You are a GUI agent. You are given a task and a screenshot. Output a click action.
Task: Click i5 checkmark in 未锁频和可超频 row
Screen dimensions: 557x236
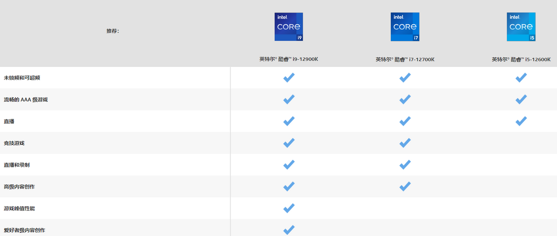pyautogui.click(x=521, y=78)
